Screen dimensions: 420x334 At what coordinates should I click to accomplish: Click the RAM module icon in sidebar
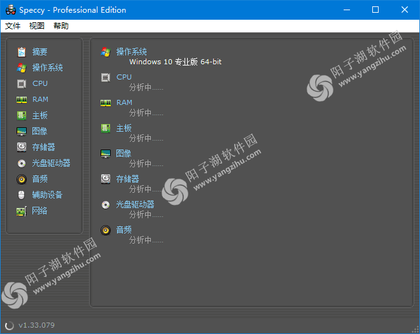point(22,100)
